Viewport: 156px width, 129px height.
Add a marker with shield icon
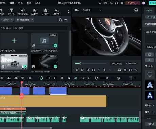[55, 78]
